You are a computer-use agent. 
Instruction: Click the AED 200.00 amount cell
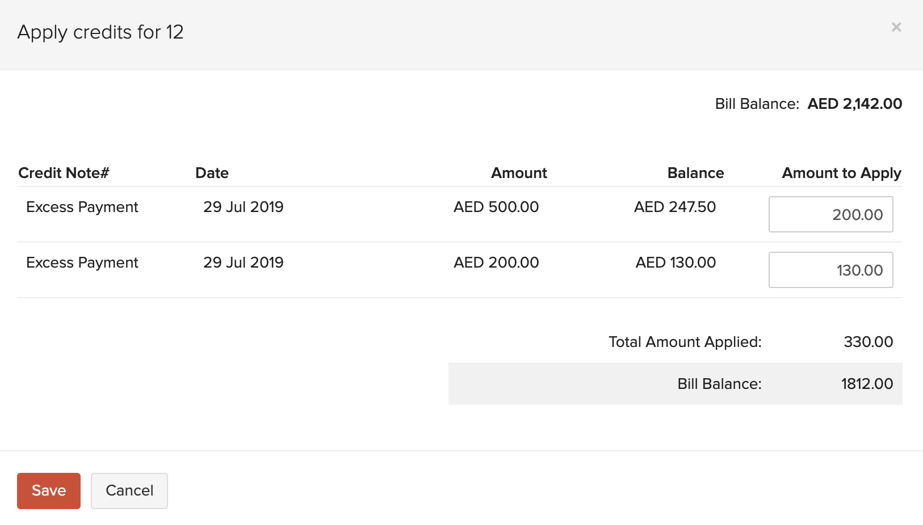[x=496, y=262]
